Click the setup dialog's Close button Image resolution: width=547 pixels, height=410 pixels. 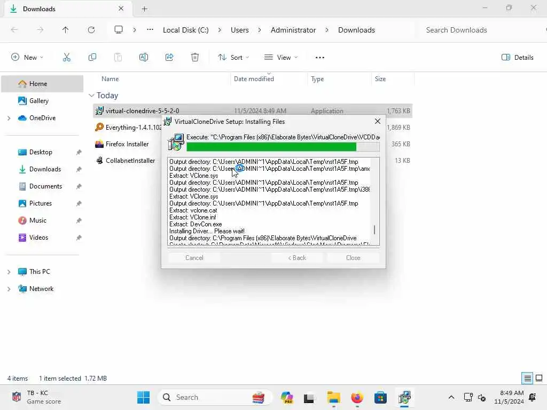pos(353,258)
